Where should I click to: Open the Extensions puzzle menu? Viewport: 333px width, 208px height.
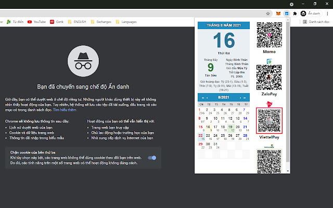(x=295, y=14)
